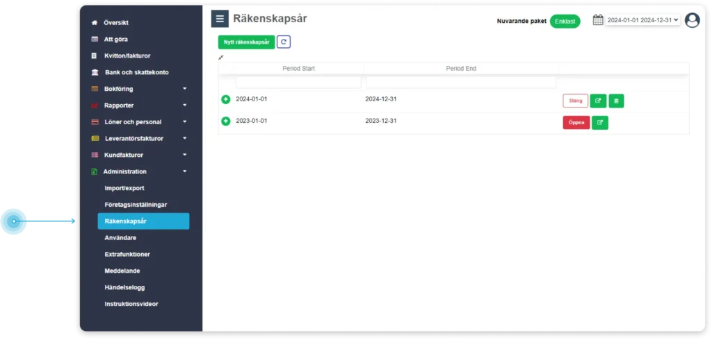Click the home icon next to Översikt
712x340 pixels.
click(x=95, y=23)
